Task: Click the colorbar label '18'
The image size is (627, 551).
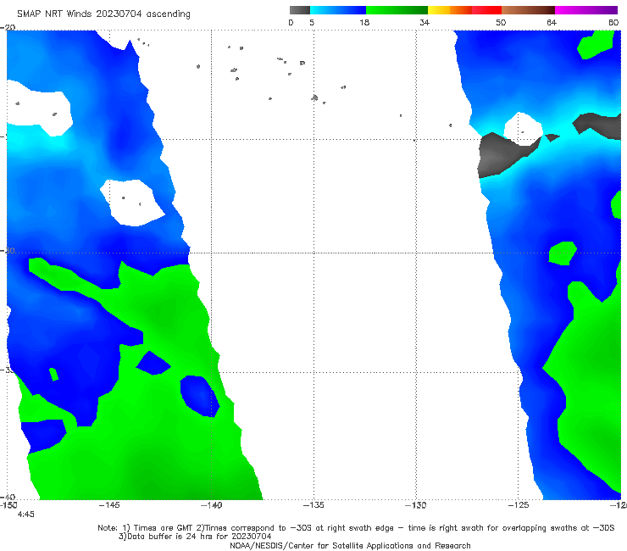Action: click(x=364, y=22)
